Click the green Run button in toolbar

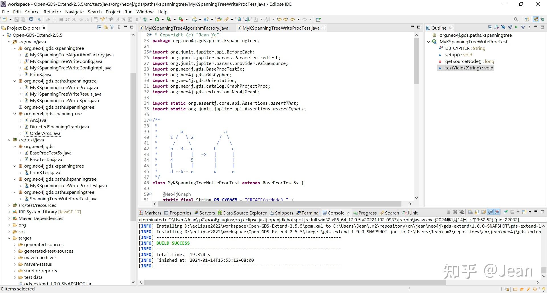click(x=157, y=19)
